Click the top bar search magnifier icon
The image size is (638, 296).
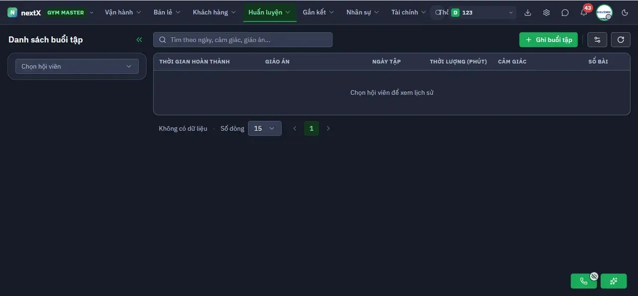click(438, 12)
